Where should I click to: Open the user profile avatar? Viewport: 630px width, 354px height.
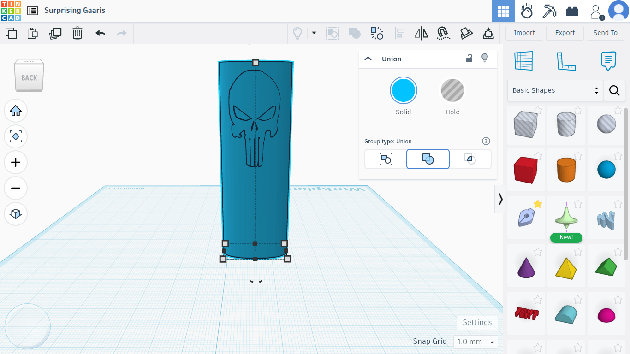point(618,11)
